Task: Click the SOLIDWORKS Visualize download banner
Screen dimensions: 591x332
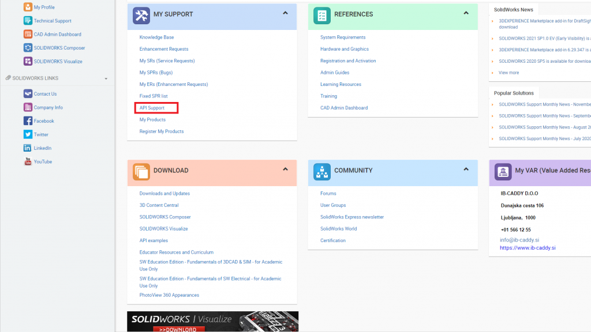Action: tap(212, 322)
